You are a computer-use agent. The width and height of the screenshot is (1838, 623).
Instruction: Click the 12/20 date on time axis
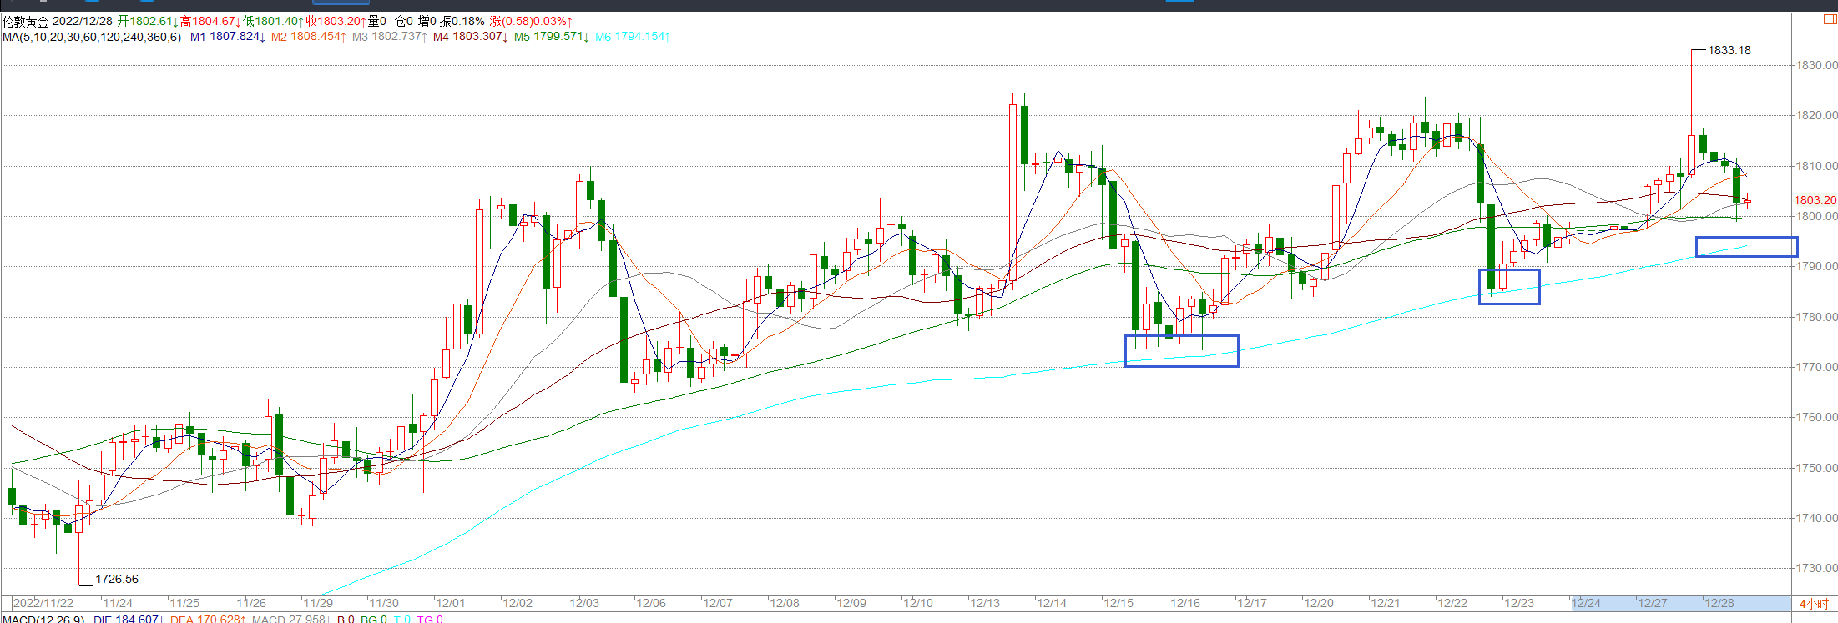pos(1319,603)
